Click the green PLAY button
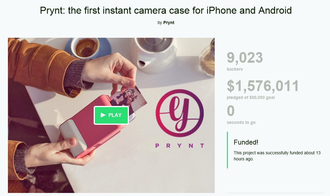The width and height of the screenshot is (330, 196). pyautogui.click(x=111, y=115)
